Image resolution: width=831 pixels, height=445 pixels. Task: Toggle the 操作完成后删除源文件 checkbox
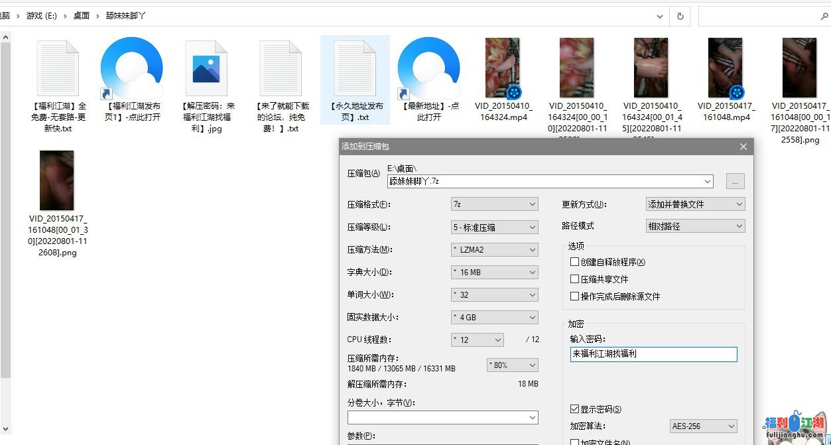(575, 296)
